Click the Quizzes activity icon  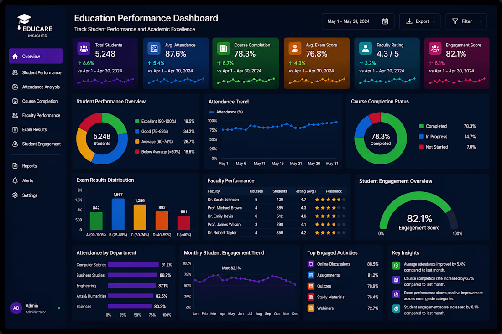311,286
